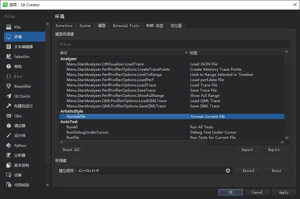
Task: Open the Python category icon
Action: [x=9, y=146]
